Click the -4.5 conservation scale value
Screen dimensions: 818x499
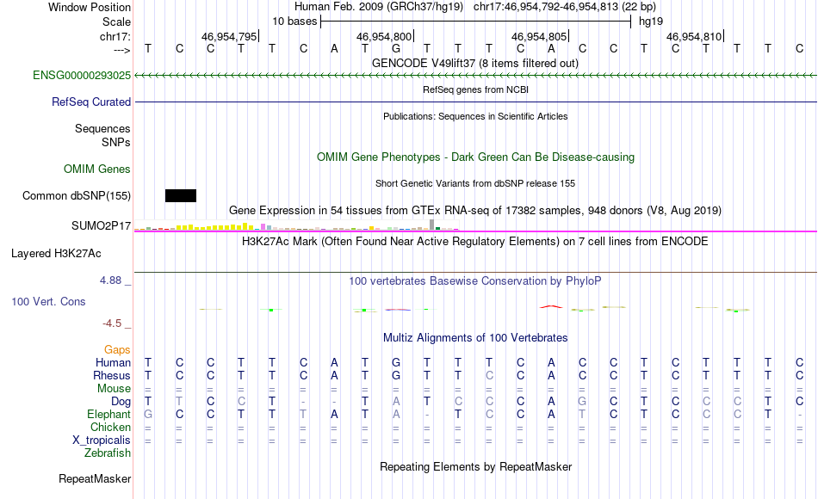pyautogui.click(x=112, y=323)
